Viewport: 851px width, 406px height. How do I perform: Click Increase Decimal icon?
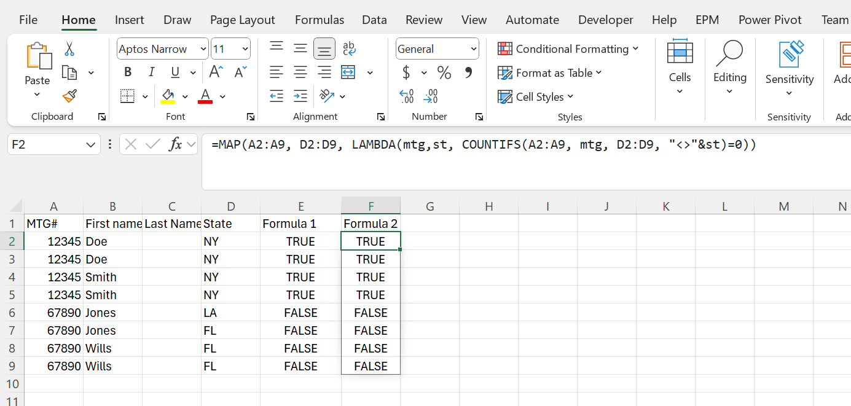pyautogui.click(x=407, y=96)
